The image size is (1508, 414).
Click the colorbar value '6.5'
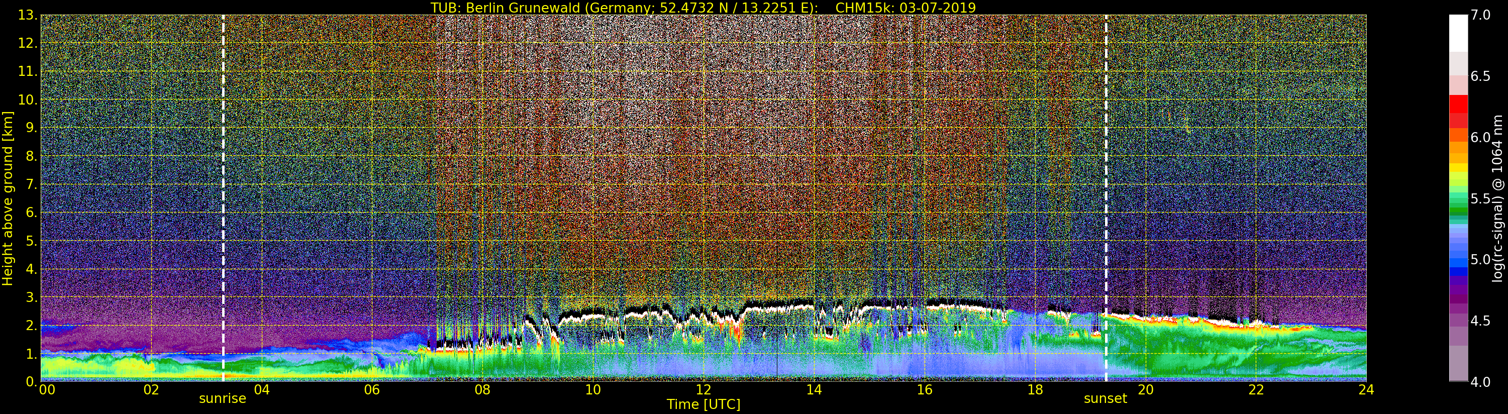[x=1480, y=76]
